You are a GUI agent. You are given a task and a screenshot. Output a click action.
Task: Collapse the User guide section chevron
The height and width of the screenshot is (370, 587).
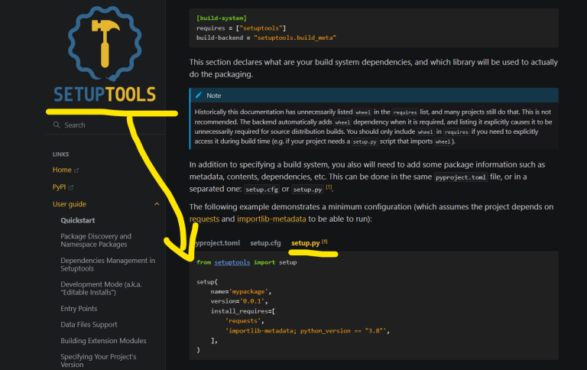pyautogui.click(x=157, y=204)
